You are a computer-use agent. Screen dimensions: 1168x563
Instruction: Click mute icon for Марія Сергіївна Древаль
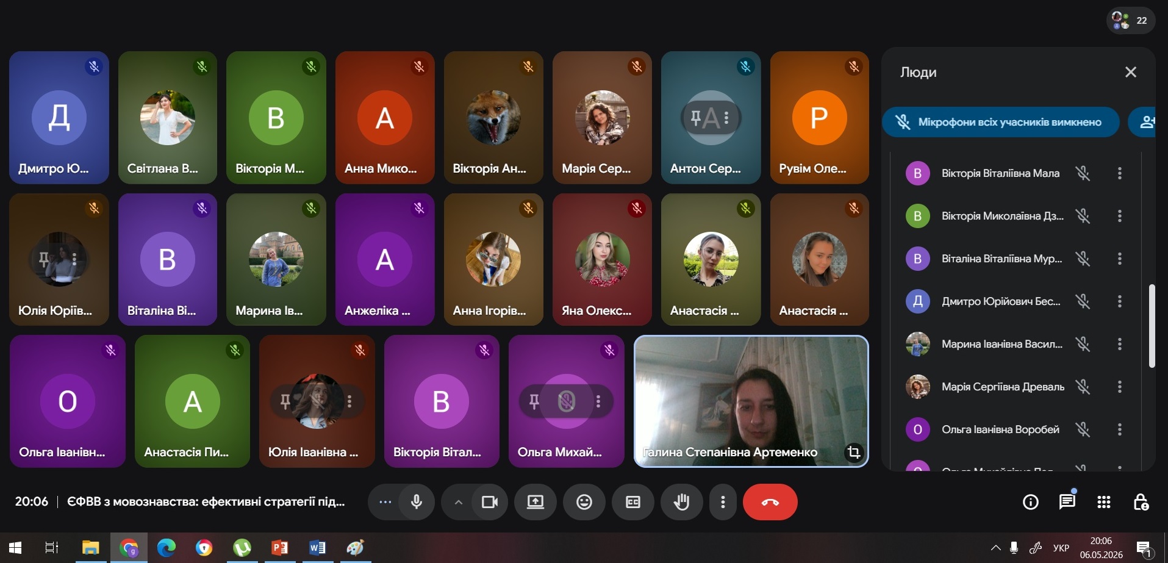pyautogui.click(x=1083, y=387)
